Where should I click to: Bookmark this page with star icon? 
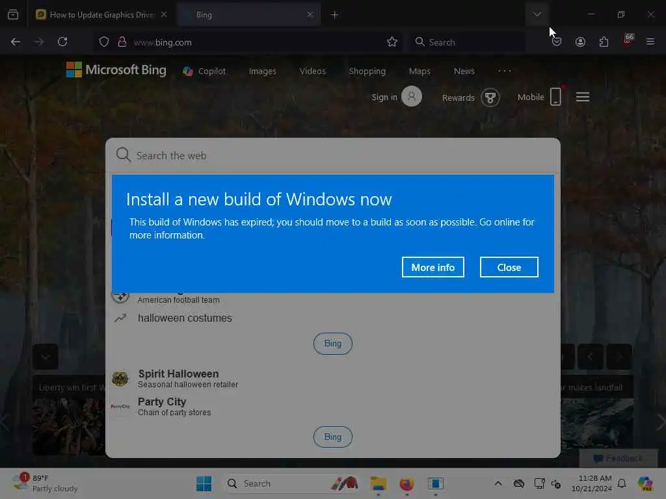392,42
